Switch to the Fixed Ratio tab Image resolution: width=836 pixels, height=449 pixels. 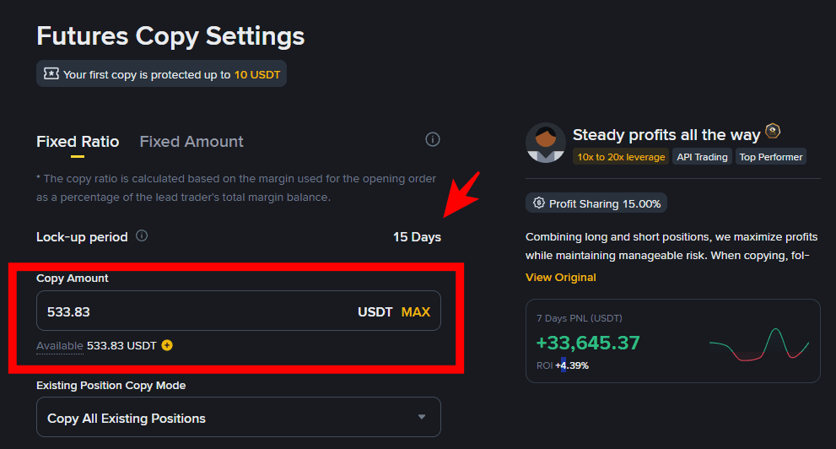point(78,142)
